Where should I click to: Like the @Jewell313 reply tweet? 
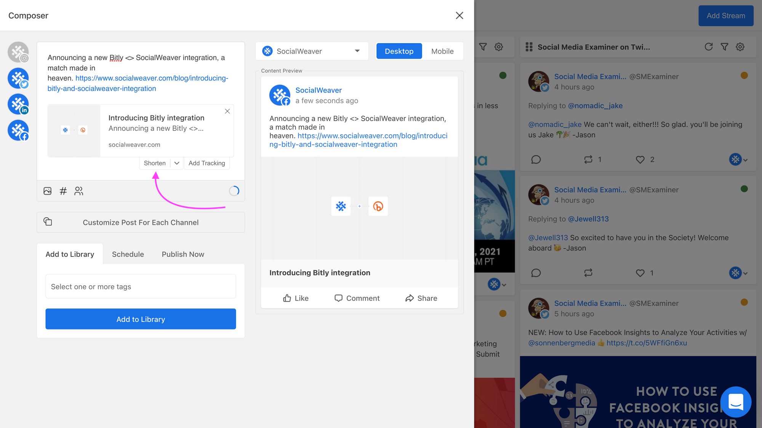point(640,273)
